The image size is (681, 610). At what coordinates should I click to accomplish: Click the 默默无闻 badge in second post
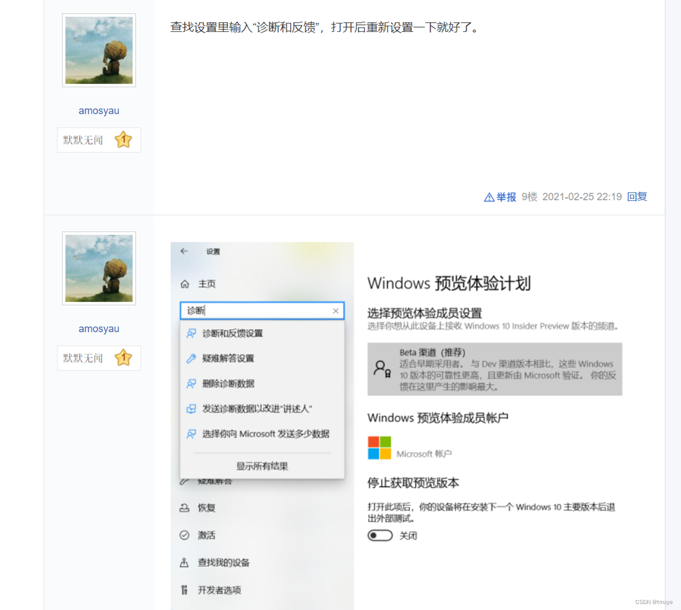click(99, 358)
